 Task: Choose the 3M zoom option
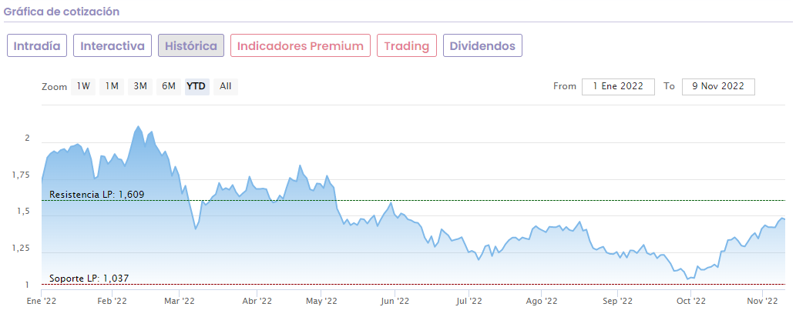click(140, 86)
